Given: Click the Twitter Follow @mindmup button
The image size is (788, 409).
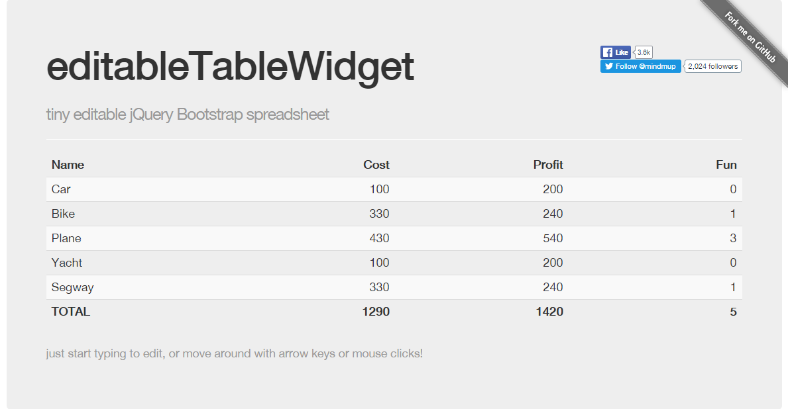Looking at the screenshot, I should click(x=641, y=66).
